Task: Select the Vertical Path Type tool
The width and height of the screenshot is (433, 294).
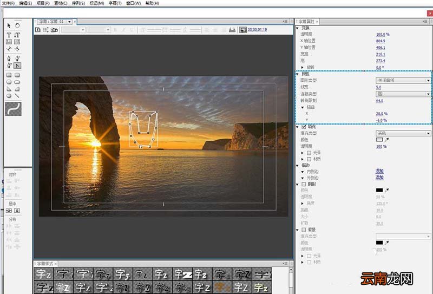Action: point(17,49)
